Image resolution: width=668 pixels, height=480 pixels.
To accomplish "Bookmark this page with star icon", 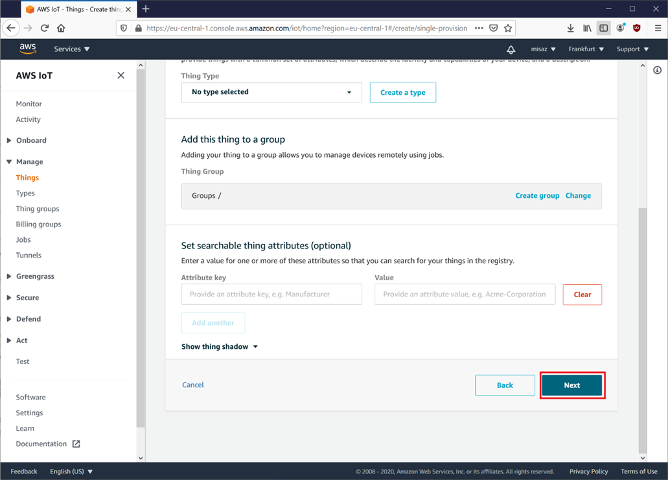I will click(508, 28).
